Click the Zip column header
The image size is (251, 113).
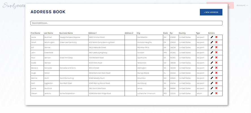point(171,33)
